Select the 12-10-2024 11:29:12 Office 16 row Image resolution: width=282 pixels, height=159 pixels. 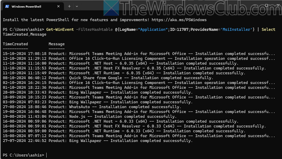coord(139,59)
